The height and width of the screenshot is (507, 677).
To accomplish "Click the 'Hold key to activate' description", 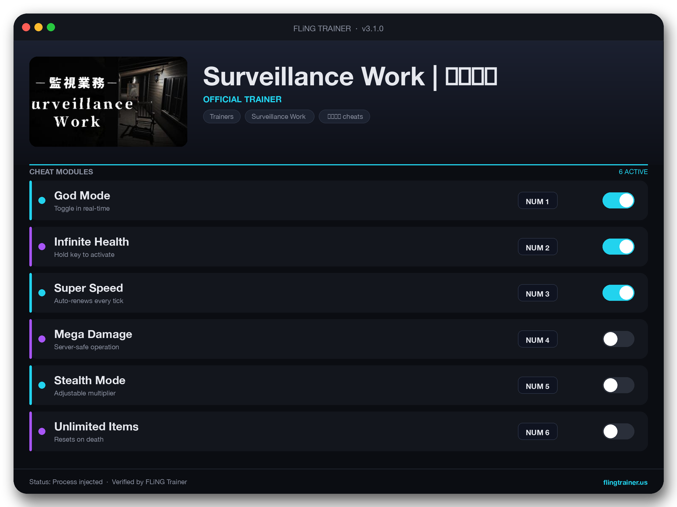I will [84, 255].
